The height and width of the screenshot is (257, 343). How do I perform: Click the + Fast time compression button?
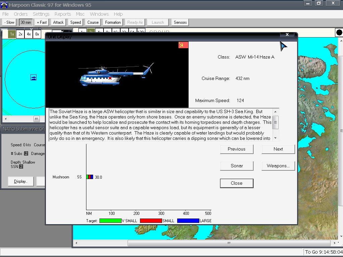click(x=42, y=22)
